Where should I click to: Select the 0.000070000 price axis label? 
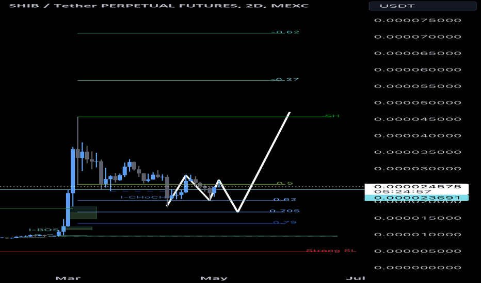tap(418, 37)
